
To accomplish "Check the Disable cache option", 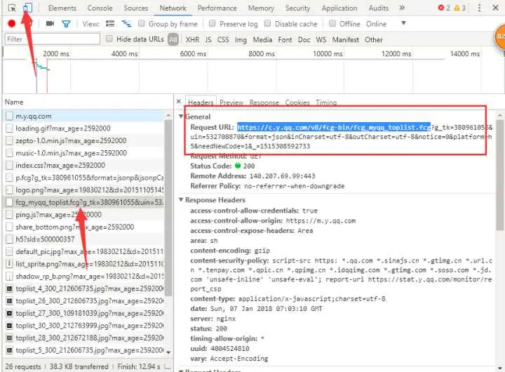I will point(267,23).
